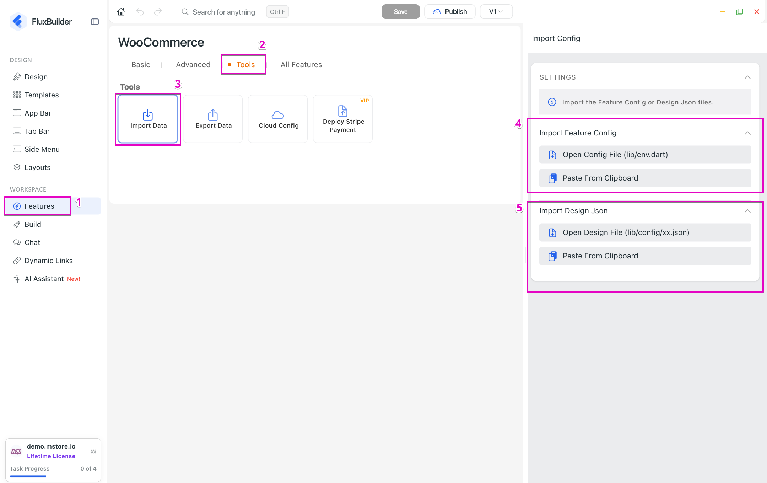Click the '0 of 4' task count
Viewport: 767px width, 483px height.
coord(88,468)
